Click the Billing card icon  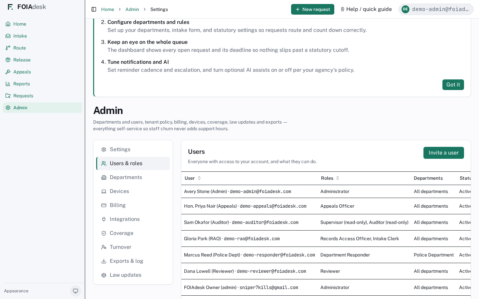coord(104,205)
